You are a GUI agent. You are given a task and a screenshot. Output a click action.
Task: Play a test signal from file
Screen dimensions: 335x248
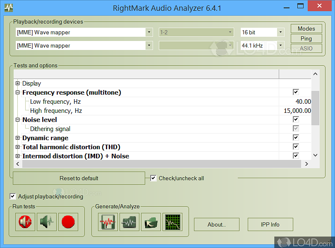(129, 222)
